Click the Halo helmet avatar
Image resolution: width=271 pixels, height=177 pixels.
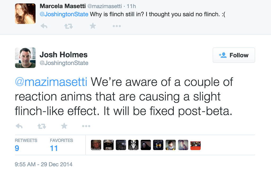pos(158,145)
